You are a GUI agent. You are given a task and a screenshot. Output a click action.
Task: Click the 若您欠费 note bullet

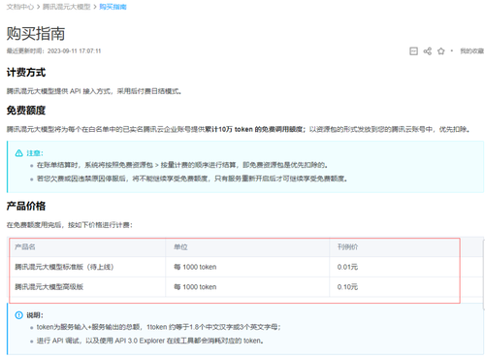192,179
